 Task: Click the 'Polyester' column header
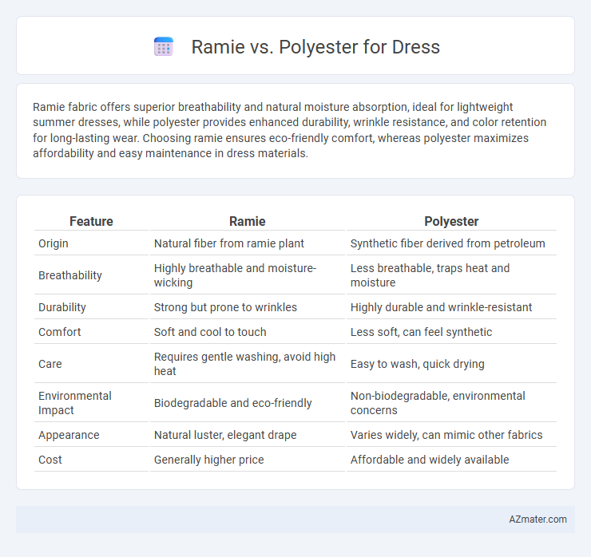click(x=451, y=222)
